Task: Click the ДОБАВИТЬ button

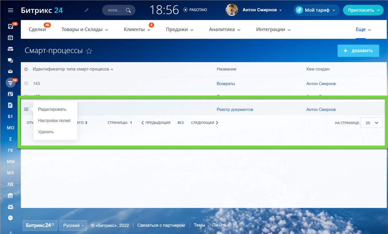Action: 358,51
